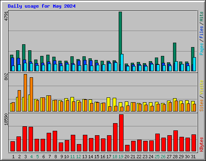The height and width of the screenshot is (161, 206).
Task: Click day label 28 on the axis
Action: tap(175, 157)
